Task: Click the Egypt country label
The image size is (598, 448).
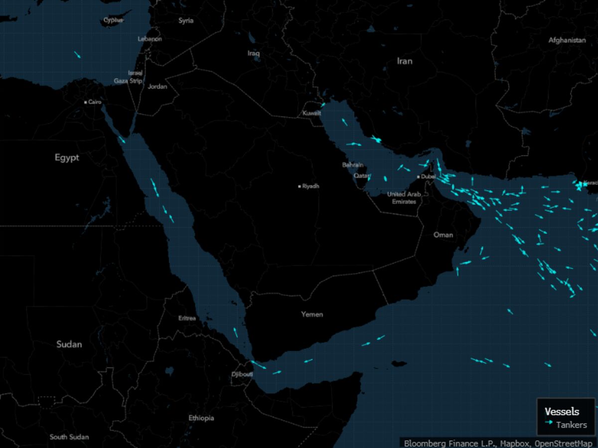Action: pos(67,157)
